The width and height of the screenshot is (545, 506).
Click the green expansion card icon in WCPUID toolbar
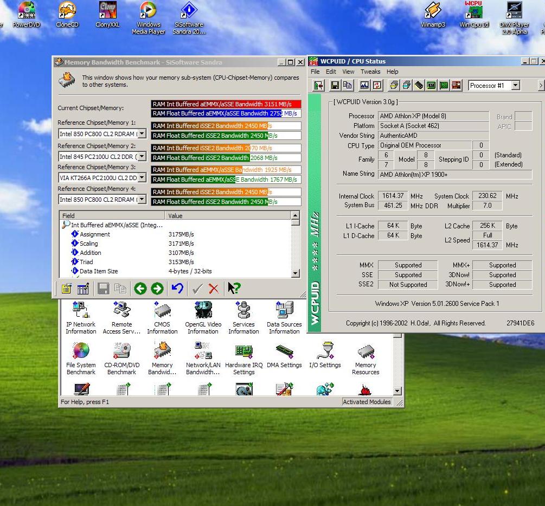tap(444, 85)
